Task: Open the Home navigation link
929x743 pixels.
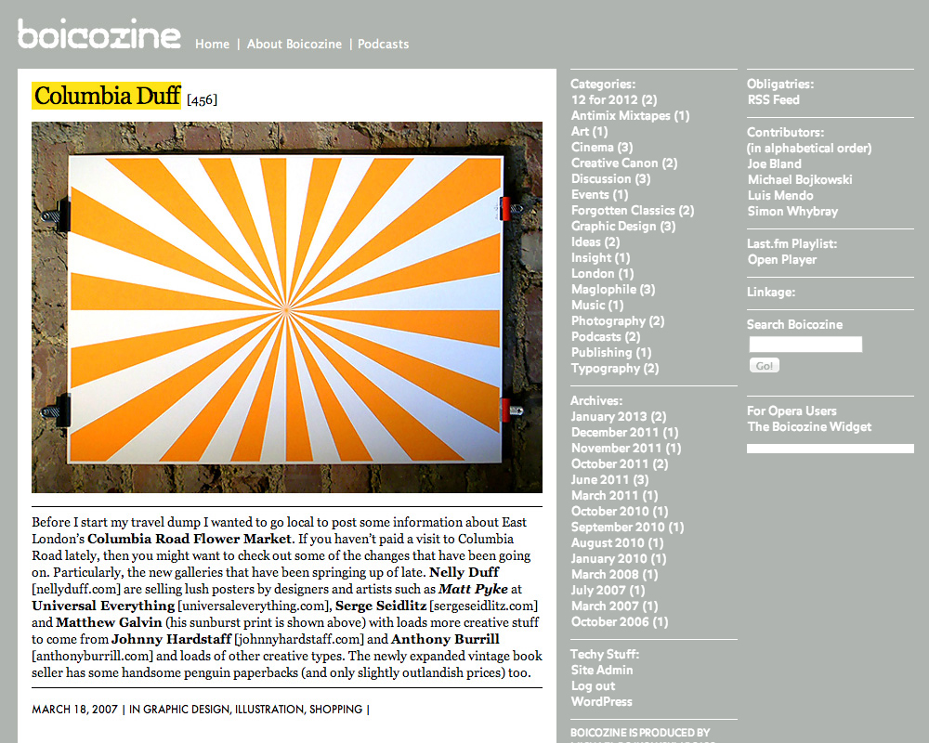Action: coord(212,44)
